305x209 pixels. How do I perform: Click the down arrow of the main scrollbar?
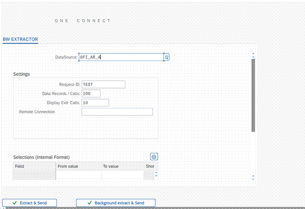click(253, 177)
